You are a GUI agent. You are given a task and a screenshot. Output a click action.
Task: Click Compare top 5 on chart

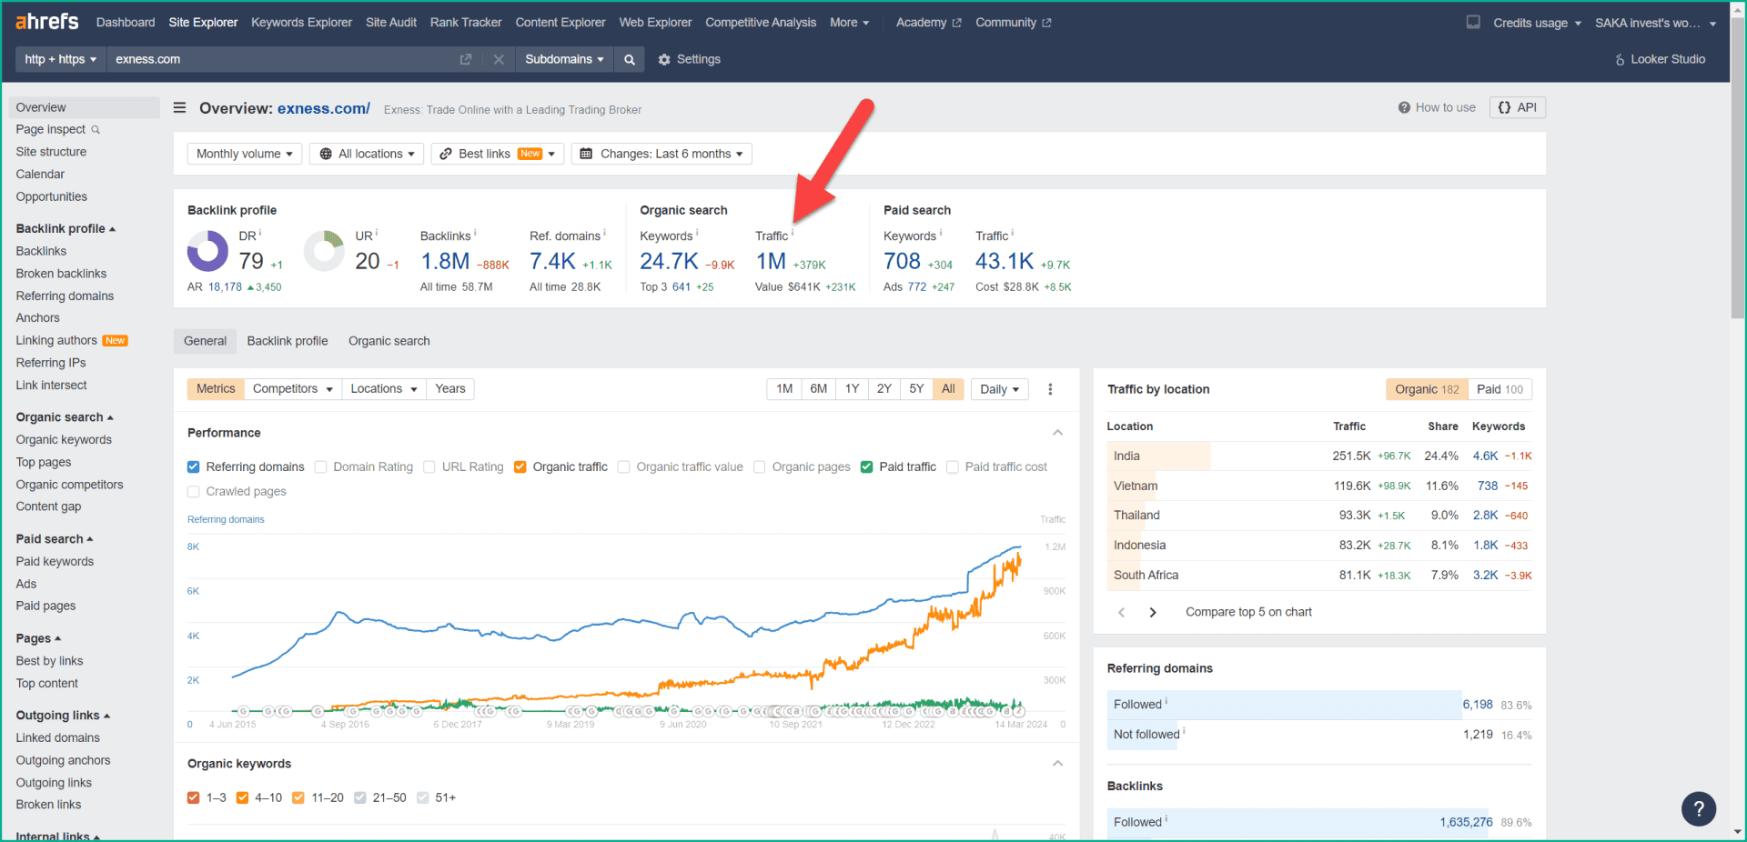click(1247, 612)
